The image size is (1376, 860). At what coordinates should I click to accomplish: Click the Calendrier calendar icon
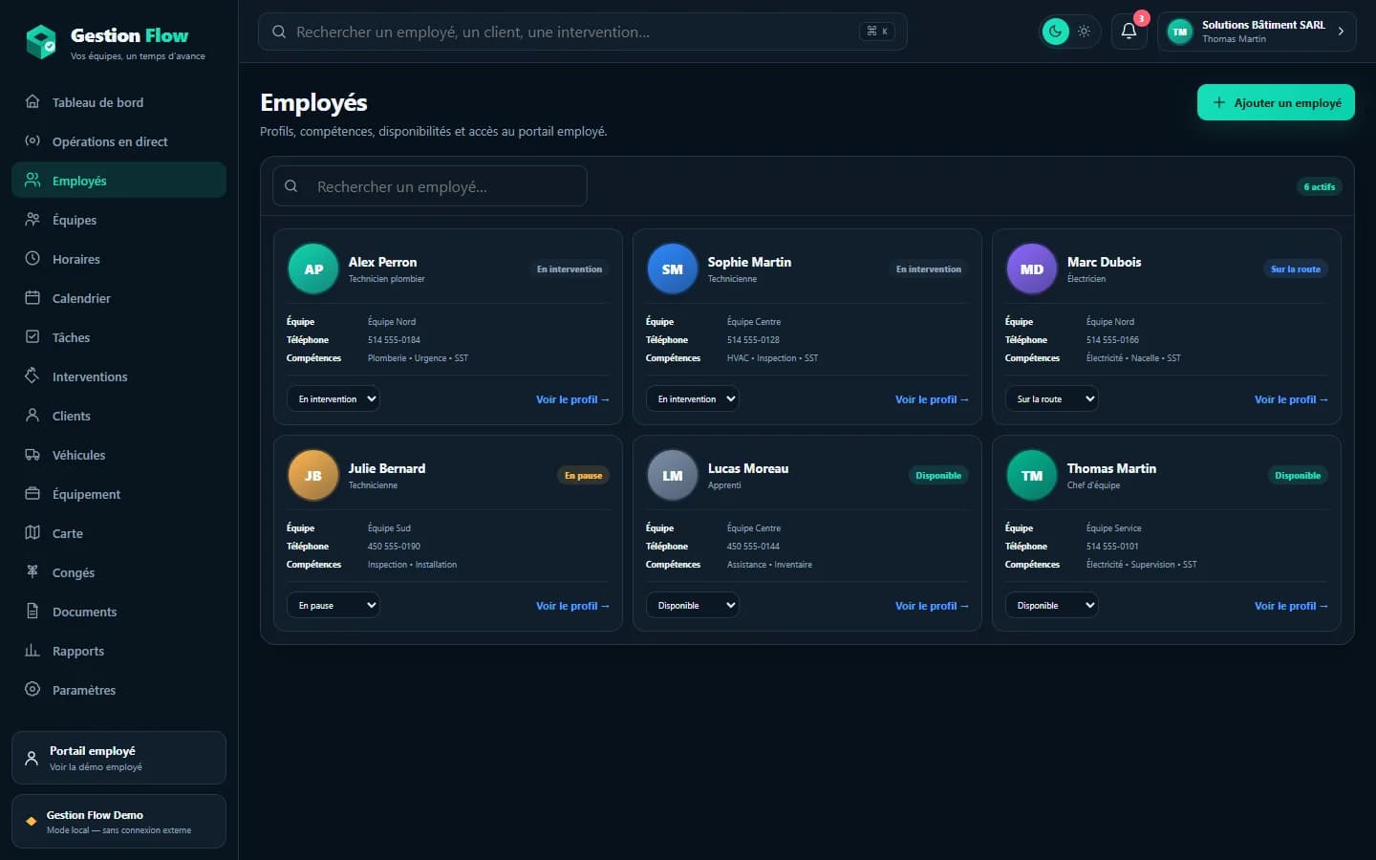[32, 297]
